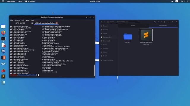This screenshot has width=190, height=106.
Task: Launch CherryTree cherry icon in dock
Action: [x=3, y=70]
